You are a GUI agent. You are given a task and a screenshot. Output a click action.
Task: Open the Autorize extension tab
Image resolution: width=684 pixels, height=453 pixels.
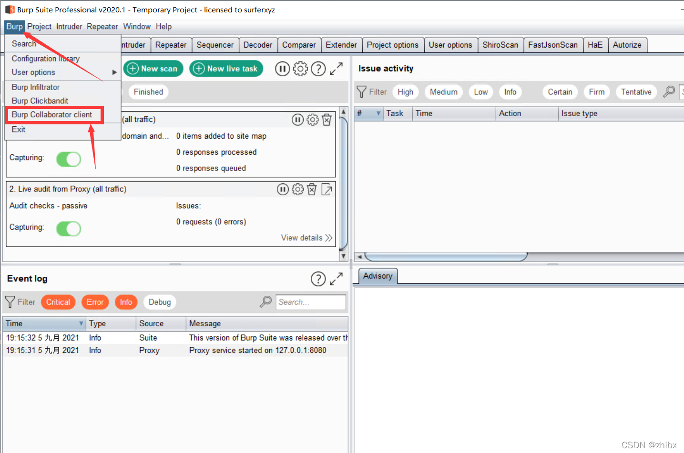[627, 45]
